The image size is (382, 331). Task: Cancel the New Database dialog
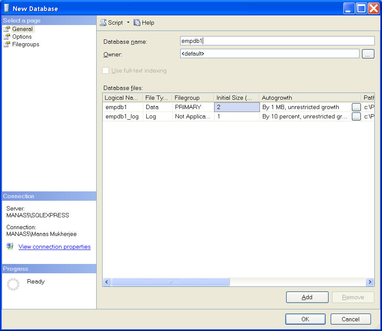click(350, 319)
